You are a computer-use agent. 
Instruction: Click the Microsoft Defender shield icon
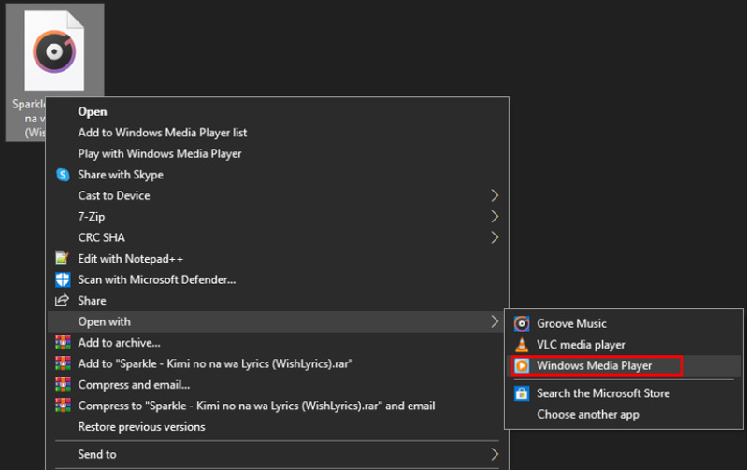[x=63, y=279]
